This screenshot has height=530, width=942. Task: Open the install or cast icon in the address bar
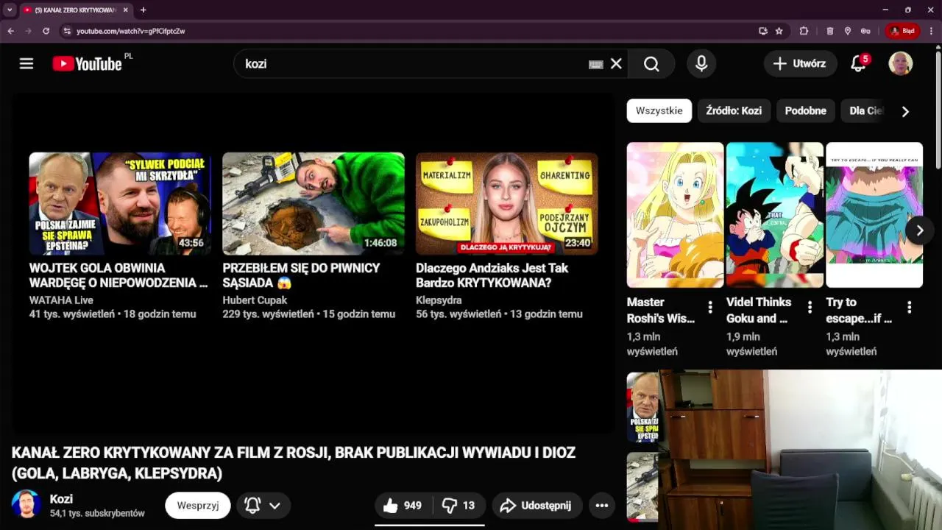[x=763, y=31]
